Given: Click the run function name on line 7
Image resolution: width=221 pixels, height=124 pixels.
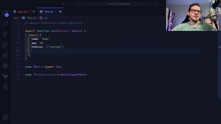Looking at the screenshot, I should point(53,31).
